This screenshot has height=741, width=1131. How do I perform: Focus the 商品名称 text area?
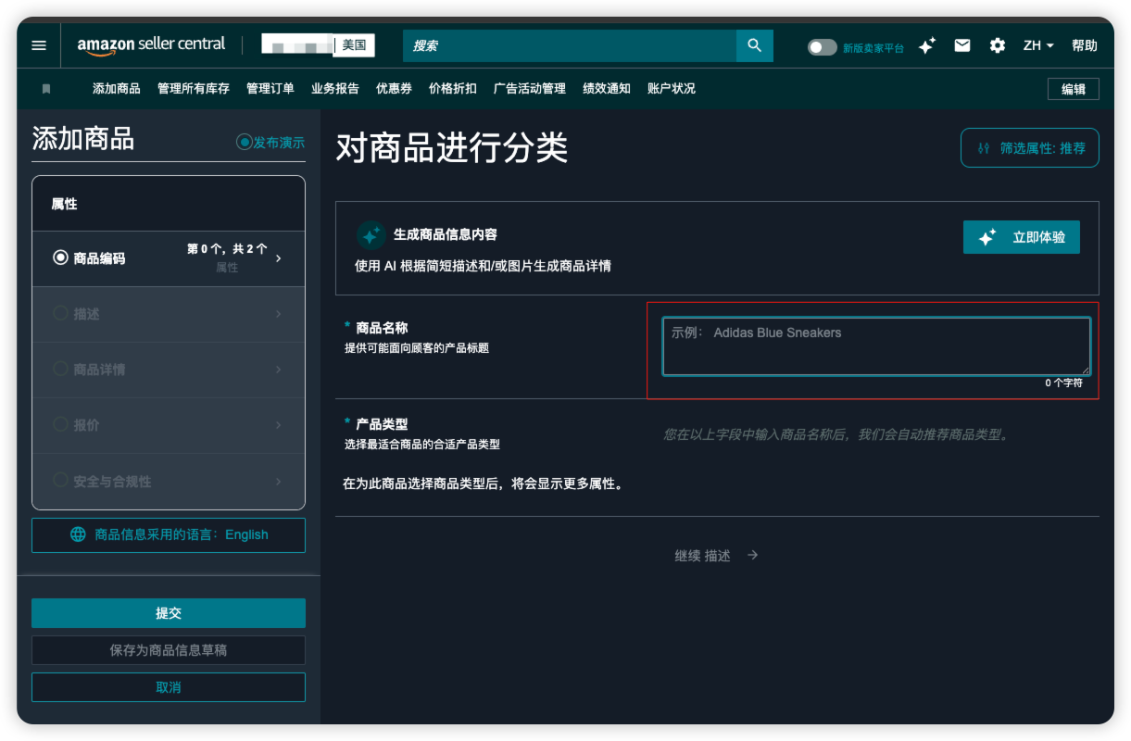pyautogui.click(x=876, y=346)
